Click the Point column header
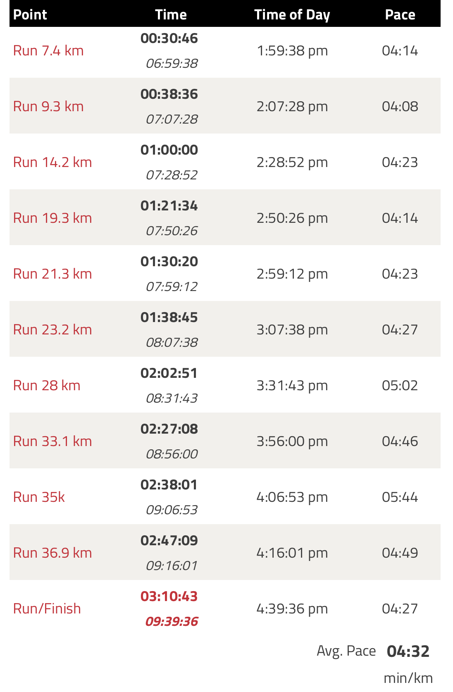 coord(30,15)
